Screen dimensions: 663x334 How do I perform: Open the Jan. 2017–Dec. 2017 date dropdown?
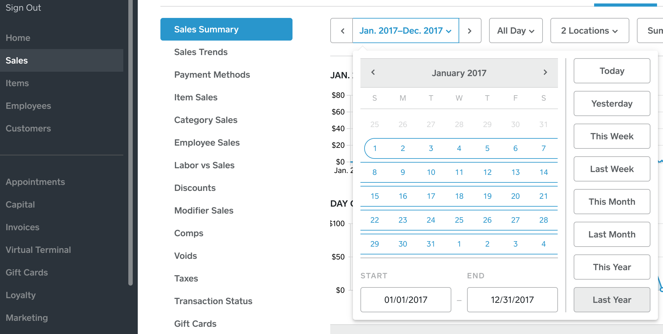pos(405,31)
